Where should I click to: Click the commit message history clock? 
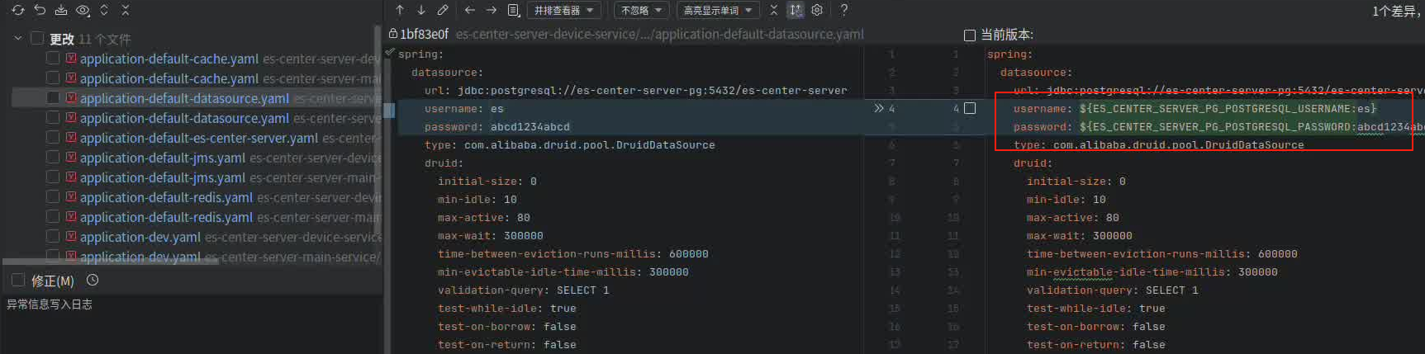93,281
